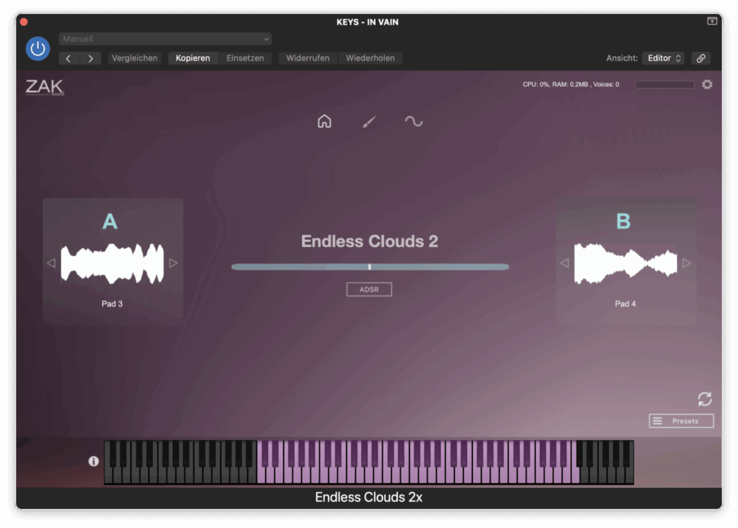738x528 pixels.
Task: Click the Einsetzen paste button
Action: [245, 58]
